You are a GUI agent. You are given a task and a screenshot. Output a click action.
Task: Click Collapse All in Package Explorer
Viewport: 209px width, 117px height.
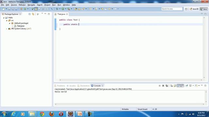(x=30, y=14)
